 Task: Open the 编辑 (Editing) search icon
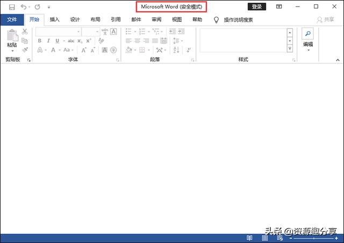click(x=308, y=33)
